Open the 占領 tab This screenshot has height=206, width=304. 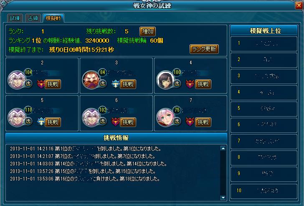point(33,18)
